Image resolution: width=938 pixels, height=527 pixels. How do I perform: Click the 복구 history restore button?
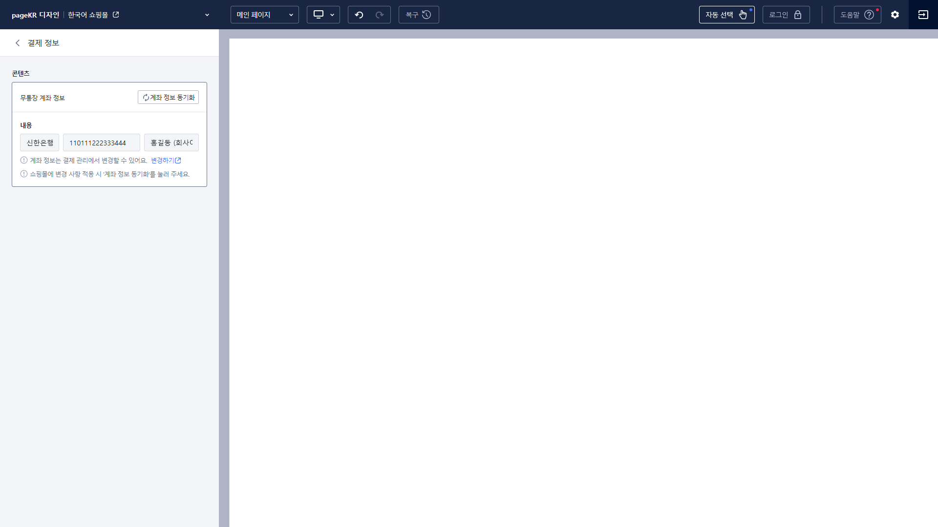(x=419, y=15)
